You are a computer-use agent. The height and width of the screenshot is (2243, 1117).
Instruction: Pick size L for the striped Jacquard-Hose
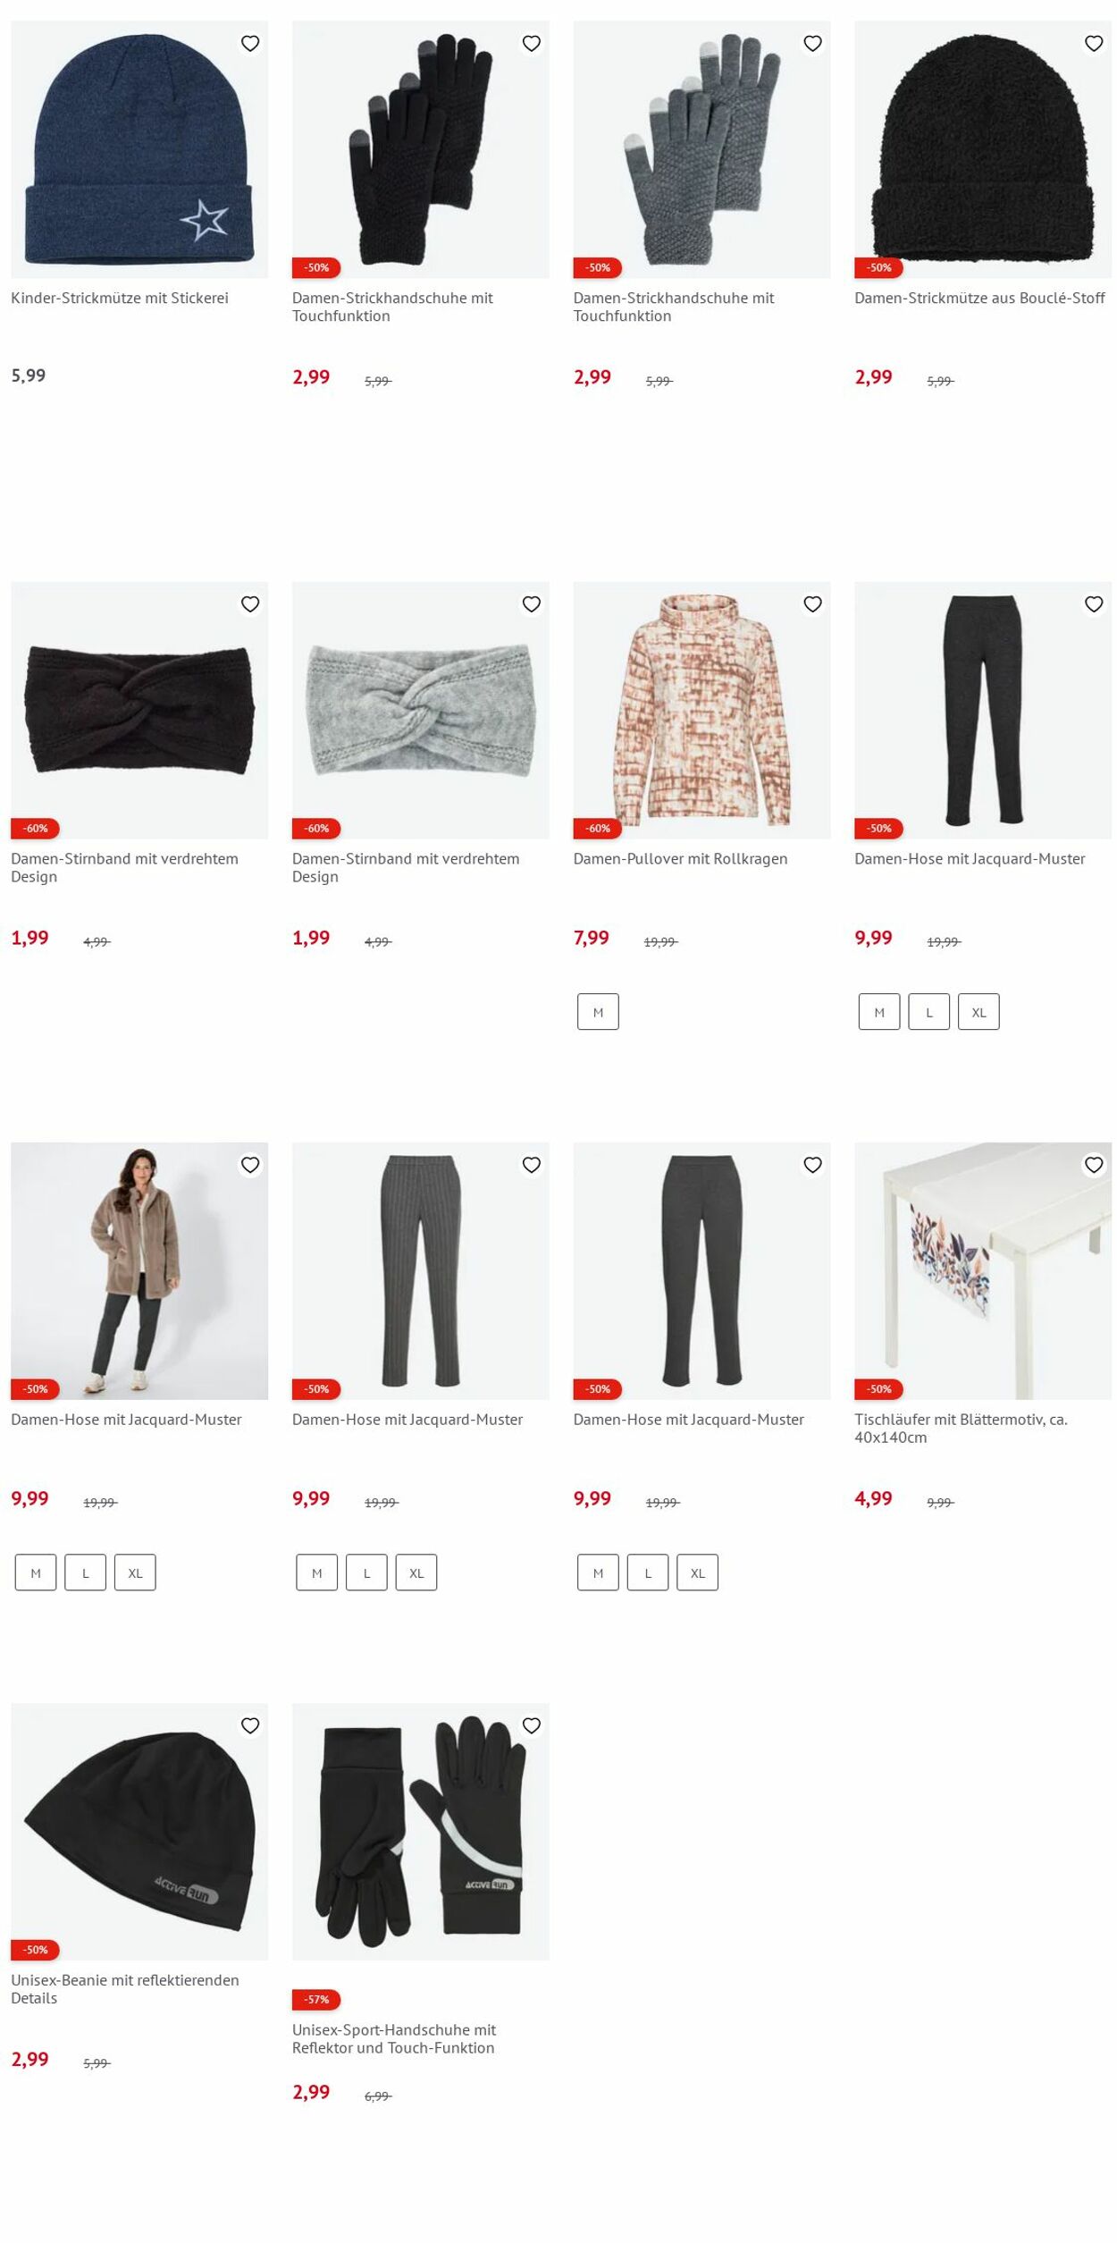(x=366, y=1573)
